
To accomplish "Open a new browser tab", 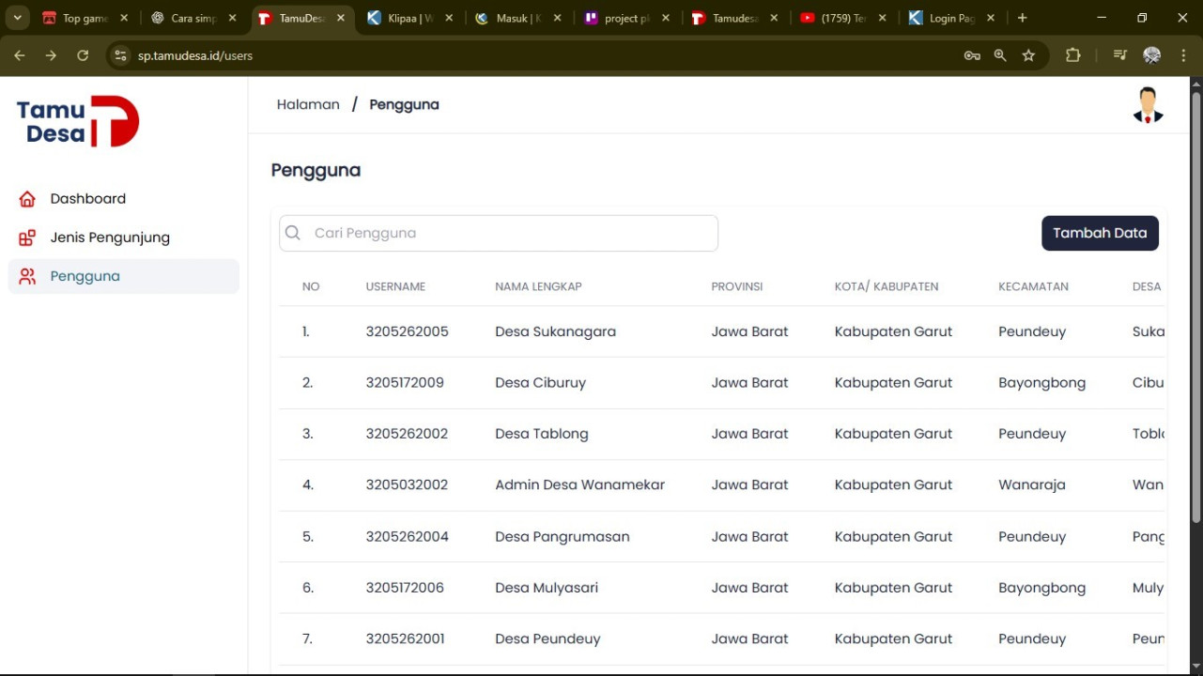I will 1022,18.
